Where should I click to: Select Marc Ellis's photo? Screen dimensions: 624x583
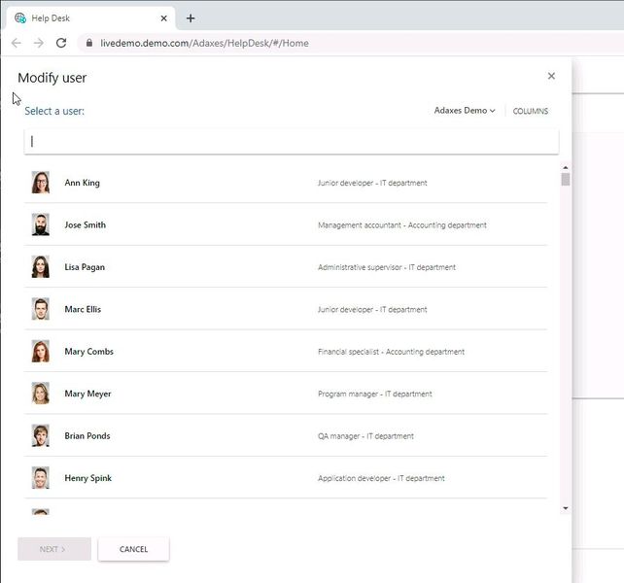click(41, 309)
